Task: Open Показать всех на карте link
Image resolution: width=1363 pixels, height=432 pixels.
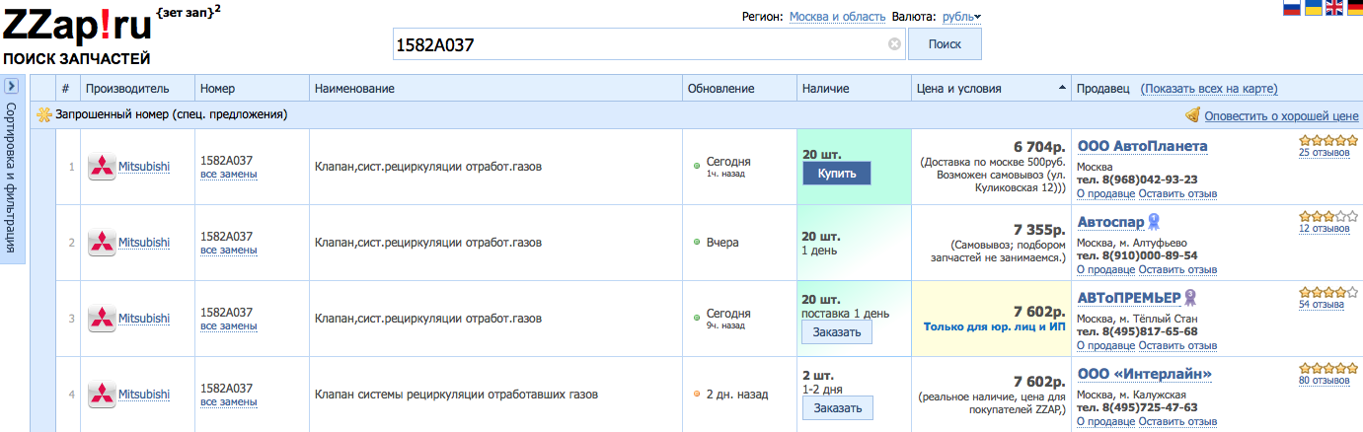Action: [1209, 89]
